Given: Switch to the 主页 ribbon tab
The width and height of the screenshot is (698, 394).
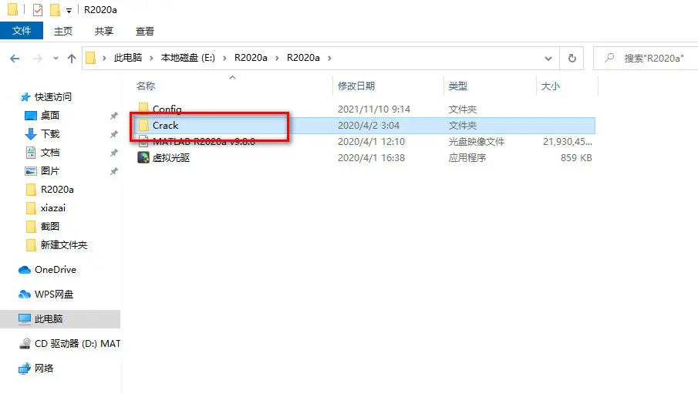Looking at the screenshot, I should click(x=62, y=31).
